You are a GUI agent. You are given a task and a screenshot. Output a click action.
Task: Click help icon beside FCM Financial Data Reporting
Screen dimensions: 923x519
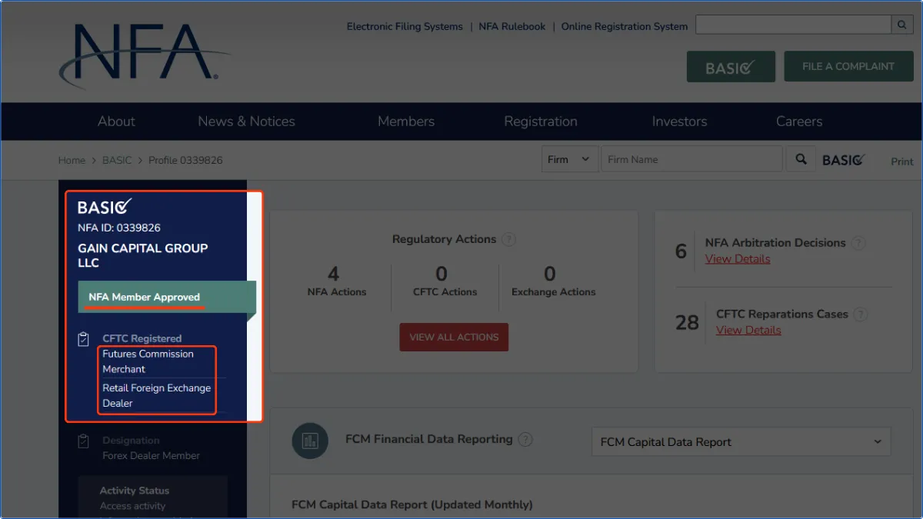tap(525, 439)
